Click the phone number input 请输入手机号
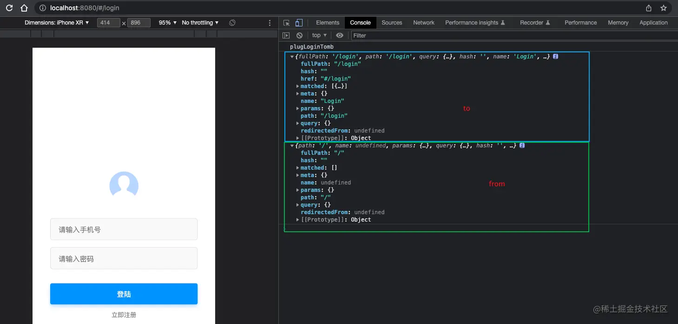This screenshot has height=324, width=678. pyautogui.click(x=124, y=229)
